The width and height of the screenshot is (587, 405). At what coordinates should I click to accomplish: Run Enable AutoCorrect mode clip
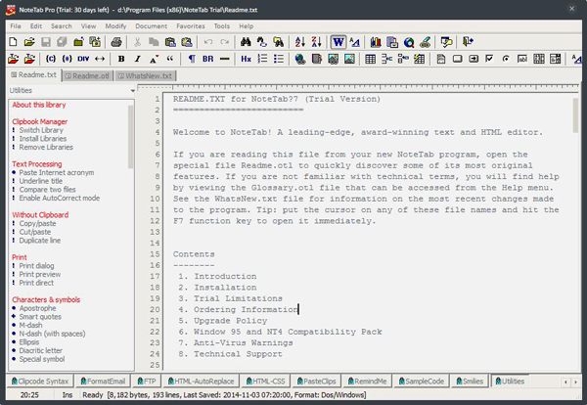tap(59, 198)
